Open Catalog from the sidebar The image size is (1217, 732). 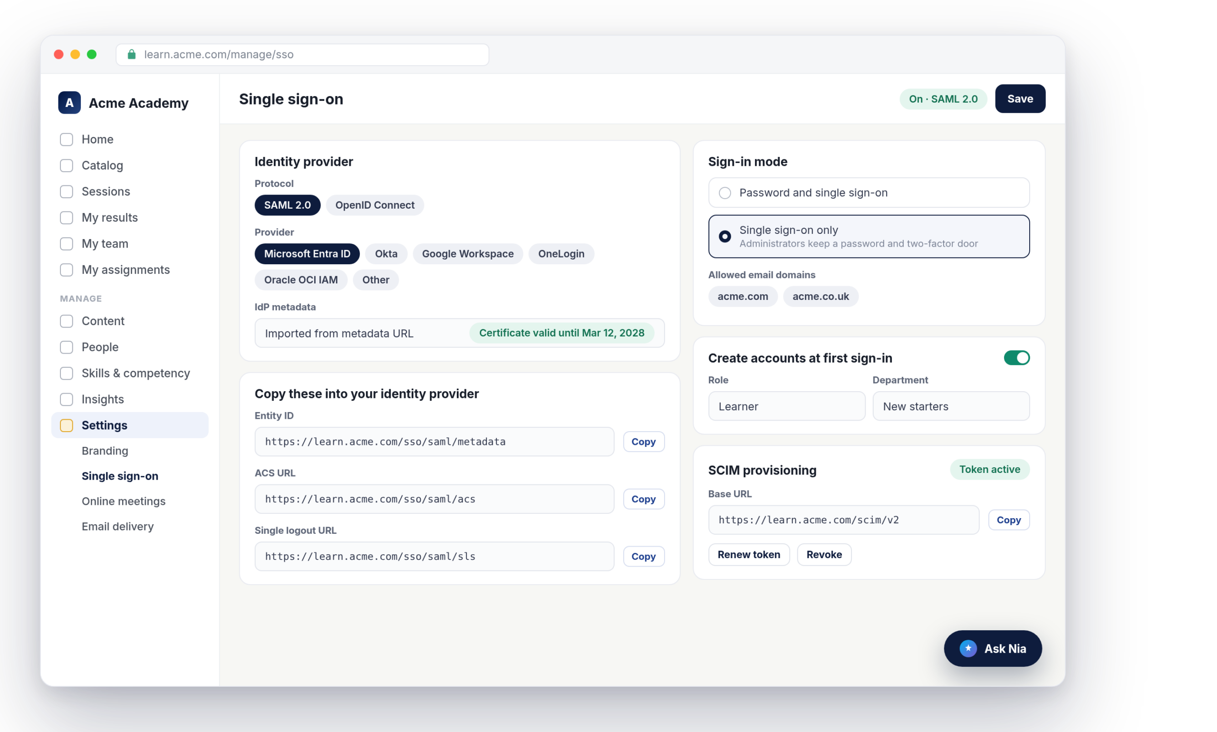[130, 165]
